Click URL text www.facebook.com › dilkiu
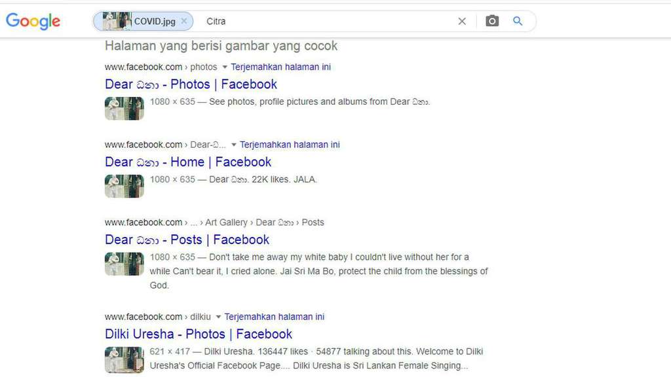 pyautogui.click(x=158, y=317)
